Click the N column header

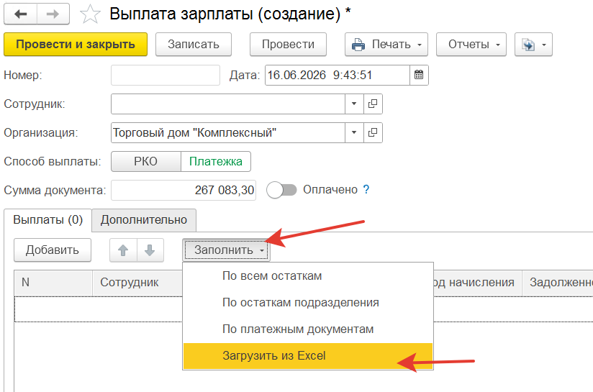53,283
